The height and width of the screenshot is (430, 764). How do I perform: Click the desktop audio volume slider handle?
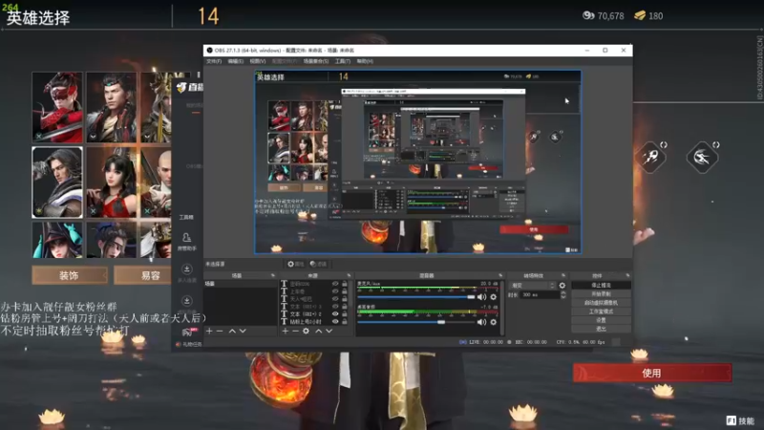pyautogui.click(x=441, y=322)
